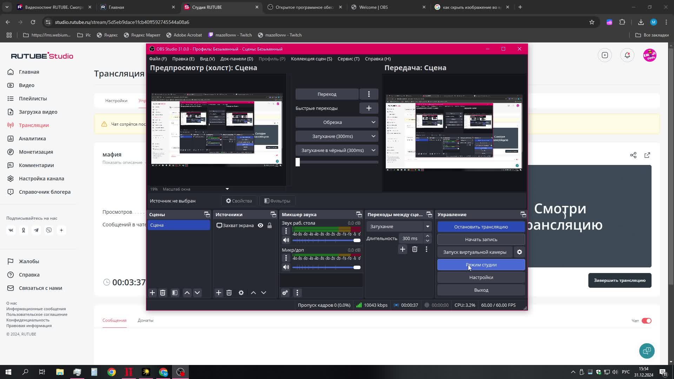Toggle visibility of Захват экрана source

pyautogui.click(x=260, y=225)
